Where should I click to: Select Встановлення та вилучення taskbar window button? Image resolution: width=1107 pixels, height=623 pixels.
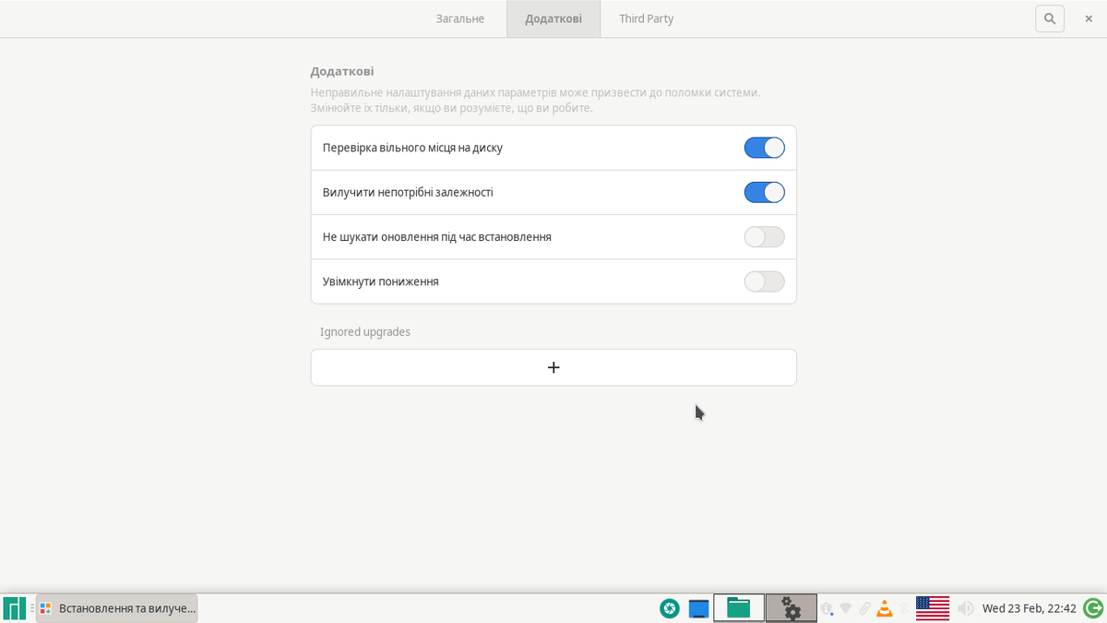pos(117,608)
